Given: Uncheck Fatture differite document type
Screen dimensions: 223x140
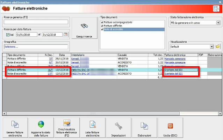Looking at the screenshot, I should pyautogui.click(x=102, y=26).
